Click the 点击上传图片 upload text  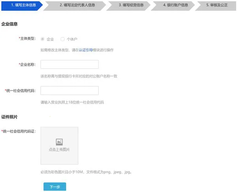point(59,150)
